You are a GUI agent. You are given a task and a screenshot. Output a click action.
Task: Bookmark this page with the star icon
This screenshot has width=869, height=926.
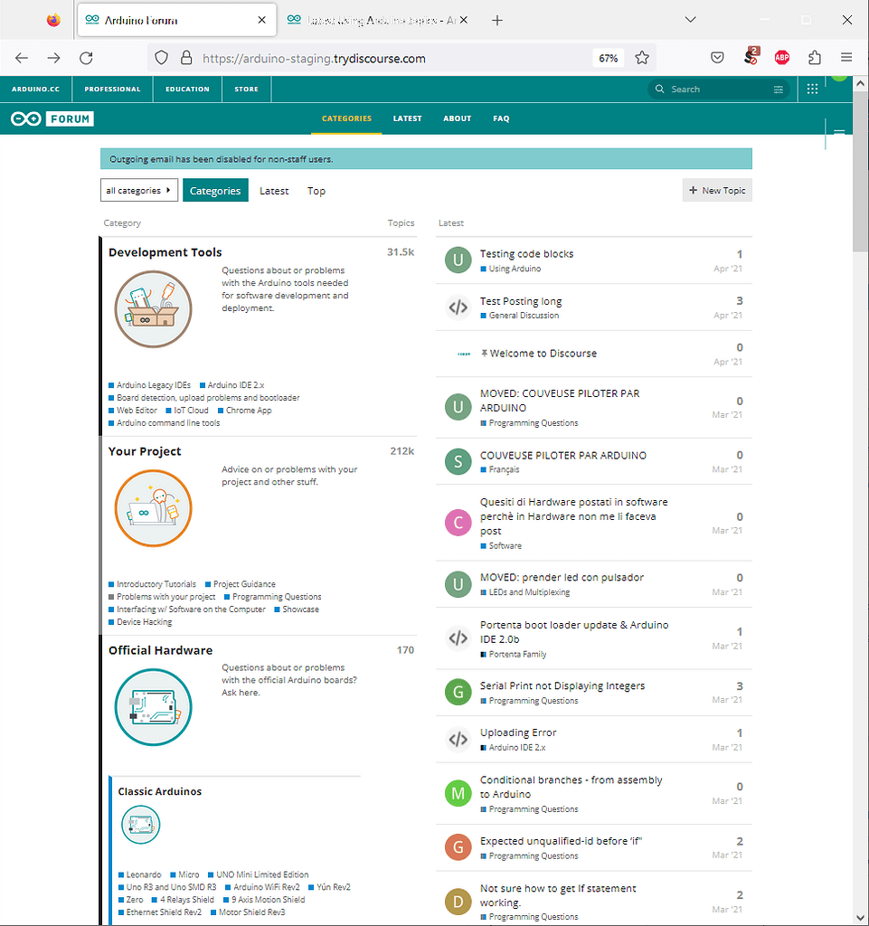tap(642, 58)
